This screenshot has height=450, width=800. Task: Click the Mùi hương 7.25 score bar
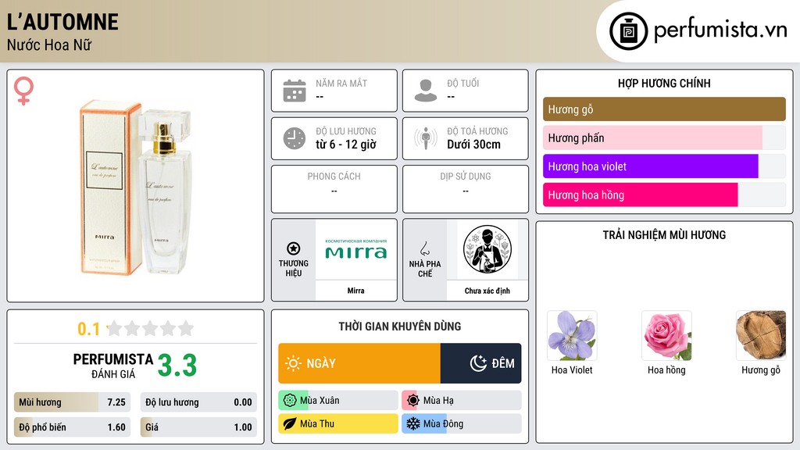[73, 402]
